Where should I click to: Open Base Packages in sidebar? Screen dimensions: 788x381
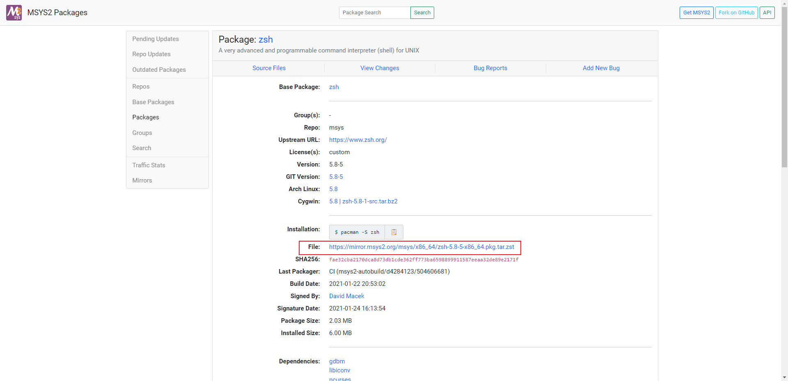coord(153,102)
